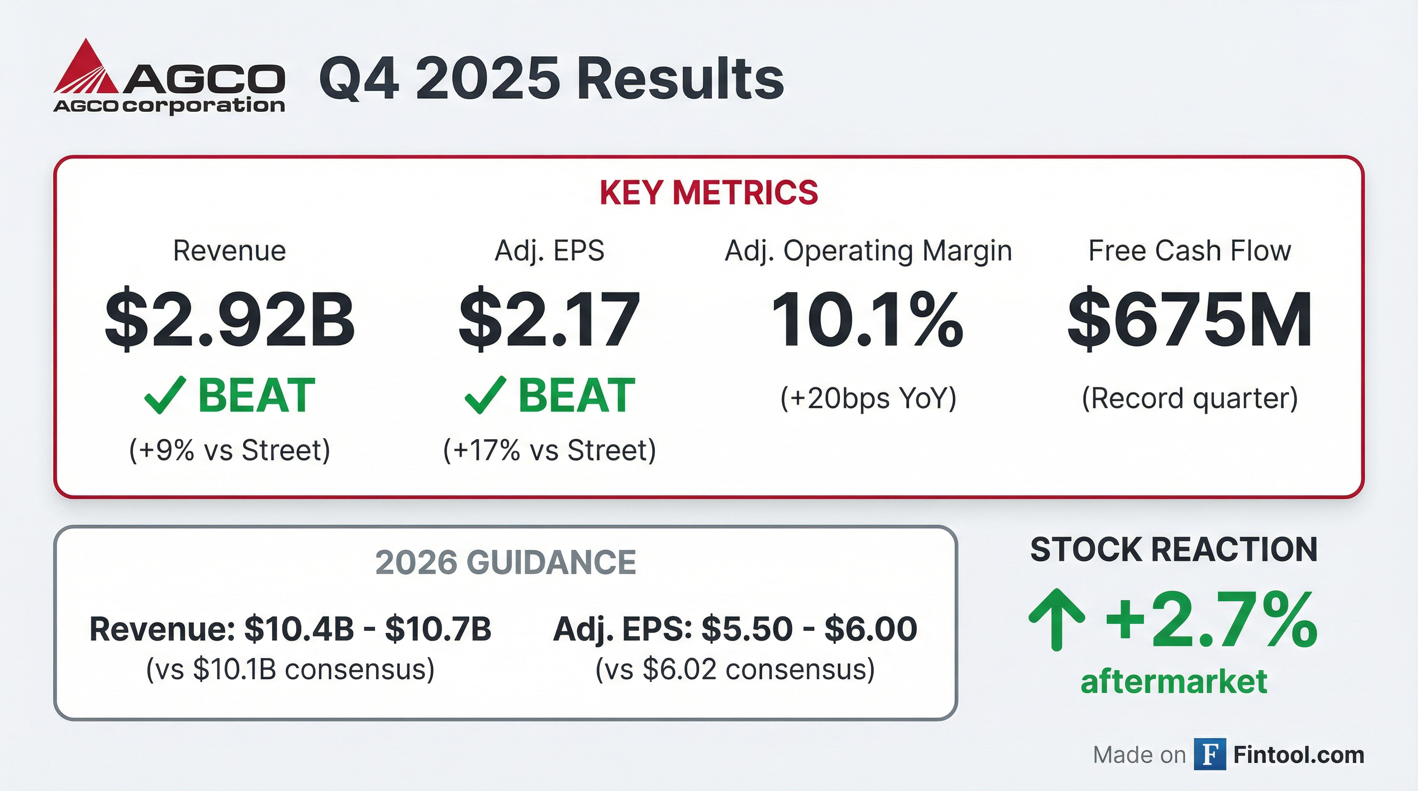The width and height of the screenshot is (1418, 791).
Task: Click the green upward arrow in Stock Reaction
Action: [x=1056, y=620]
